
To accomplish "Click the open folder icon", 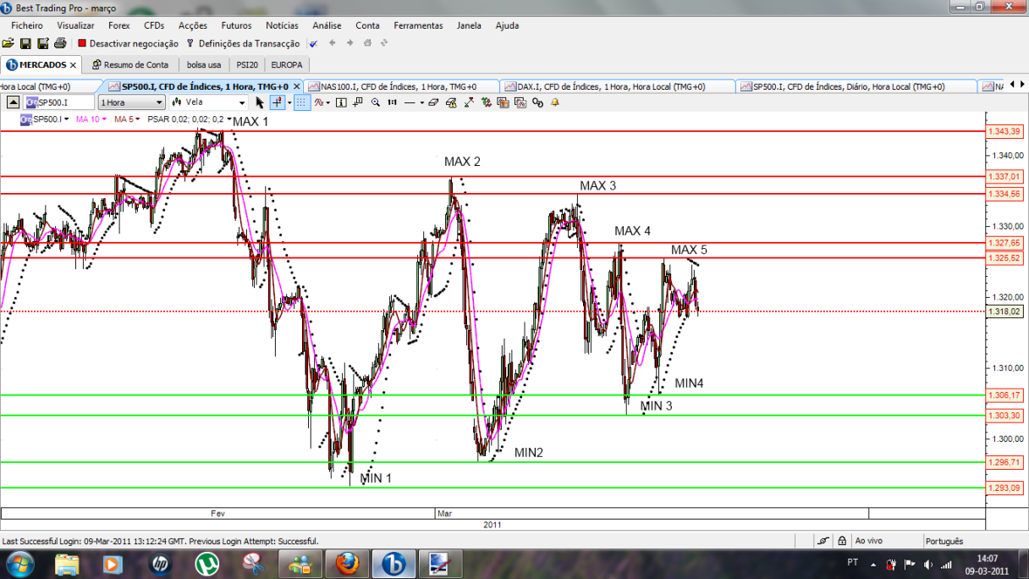I will point(8,43).
